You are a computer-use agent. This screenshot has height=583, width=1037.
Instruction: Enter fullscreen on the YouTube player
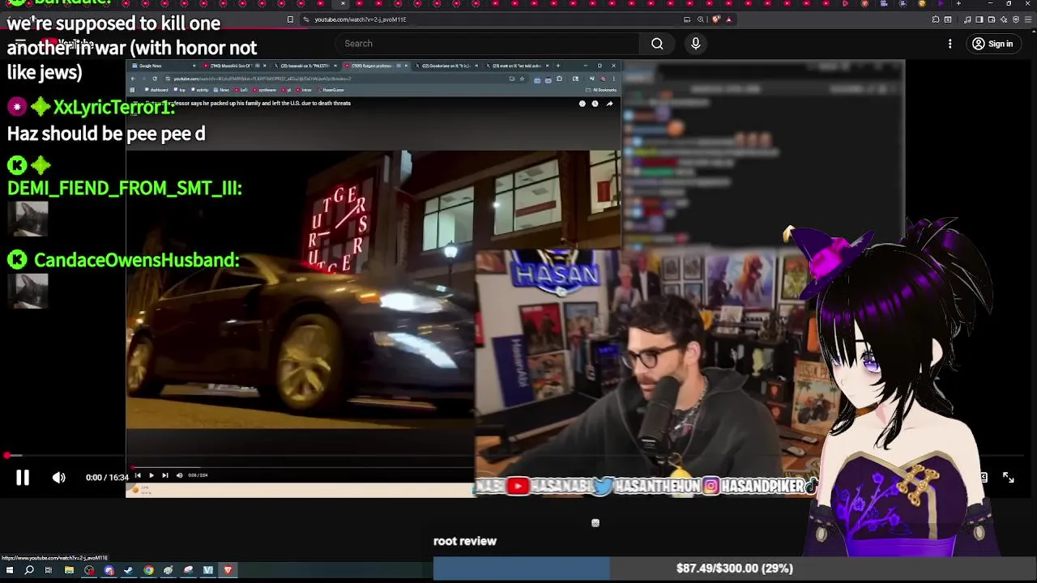coord(1008,478)
